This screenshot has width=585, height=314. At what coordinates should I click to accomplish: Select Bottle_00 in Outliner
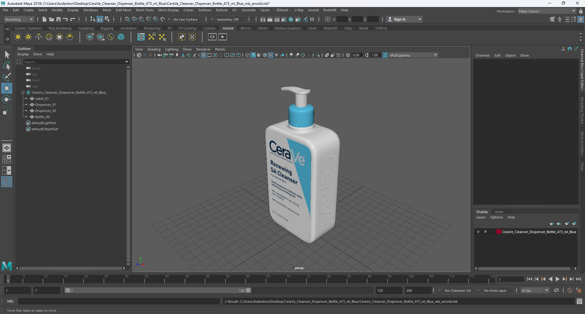(42, 117)
